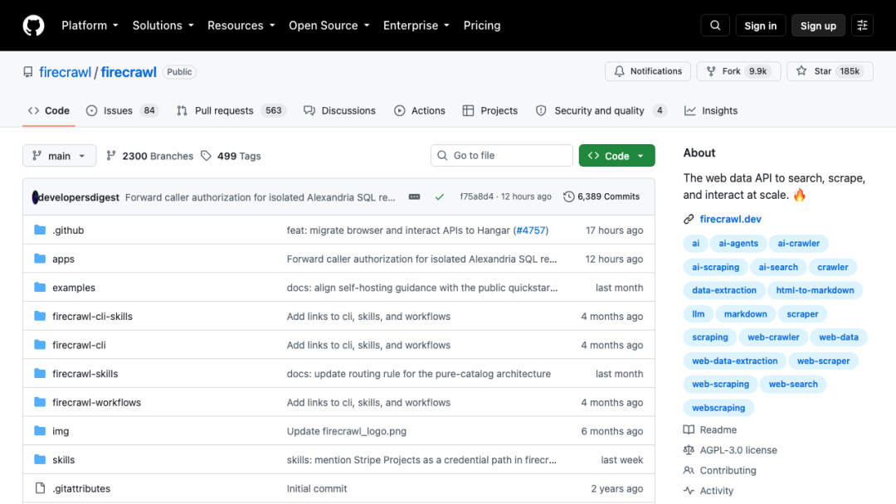Click the fork icon in Fork button
896x504 pixels.
[x=711, y=71]
